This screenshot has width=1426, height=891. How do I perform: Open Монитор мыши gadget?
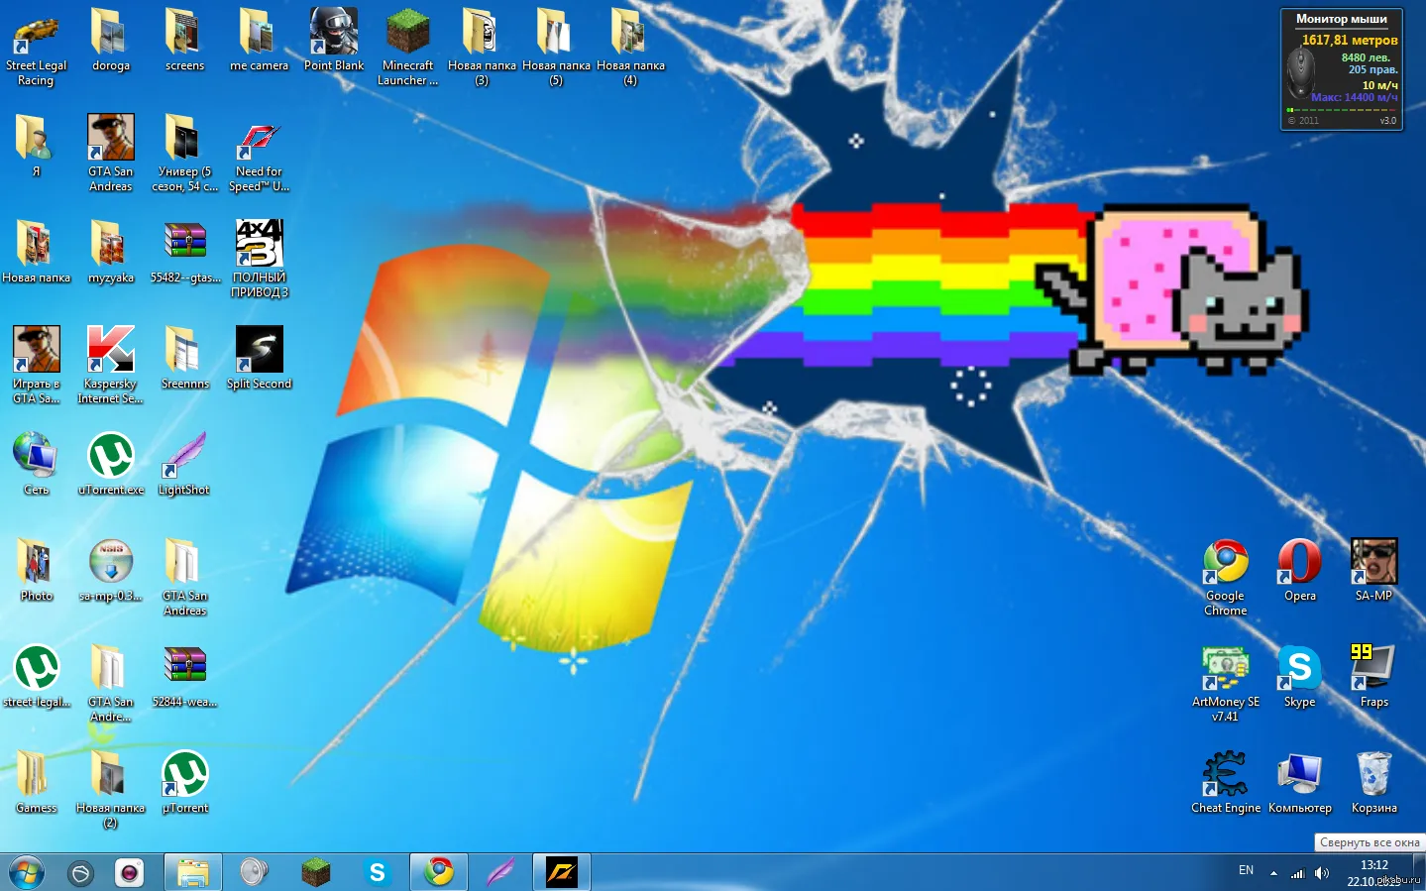click(x=1342, y=69)
